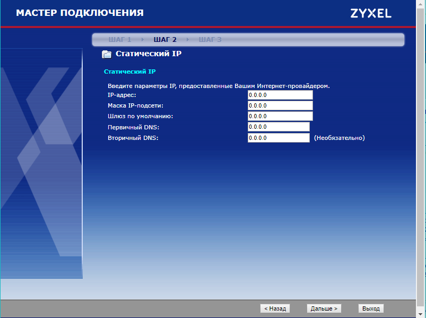Select the Шлюз по умолчанию field

[x=280, y=116]
